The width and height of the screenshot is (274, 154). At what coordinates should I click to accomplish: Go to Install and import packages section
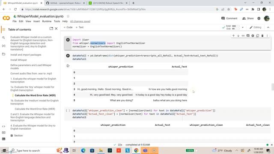[x=26, y=55]
